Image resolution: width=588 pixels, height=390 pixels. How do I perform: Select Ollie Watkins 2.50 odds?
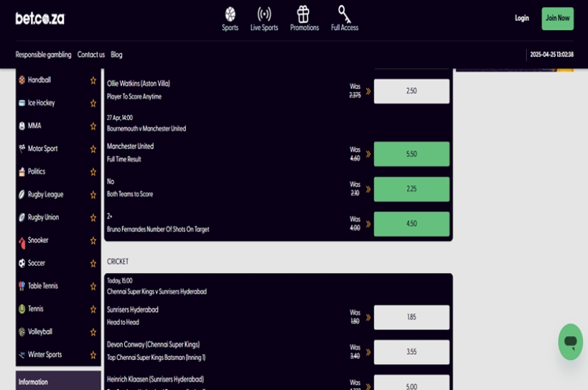point(411,91)
